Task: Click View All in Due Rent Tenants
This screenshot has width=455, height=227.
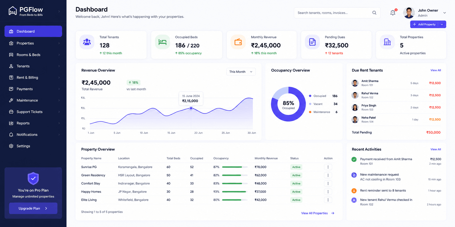Action: coord(436,70)
